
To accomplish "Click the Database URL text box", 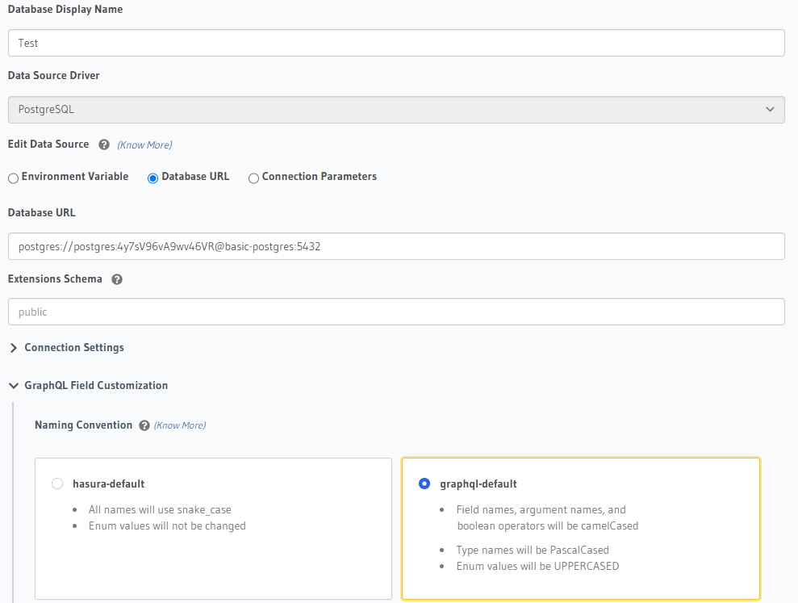I will tap(396, 245).
